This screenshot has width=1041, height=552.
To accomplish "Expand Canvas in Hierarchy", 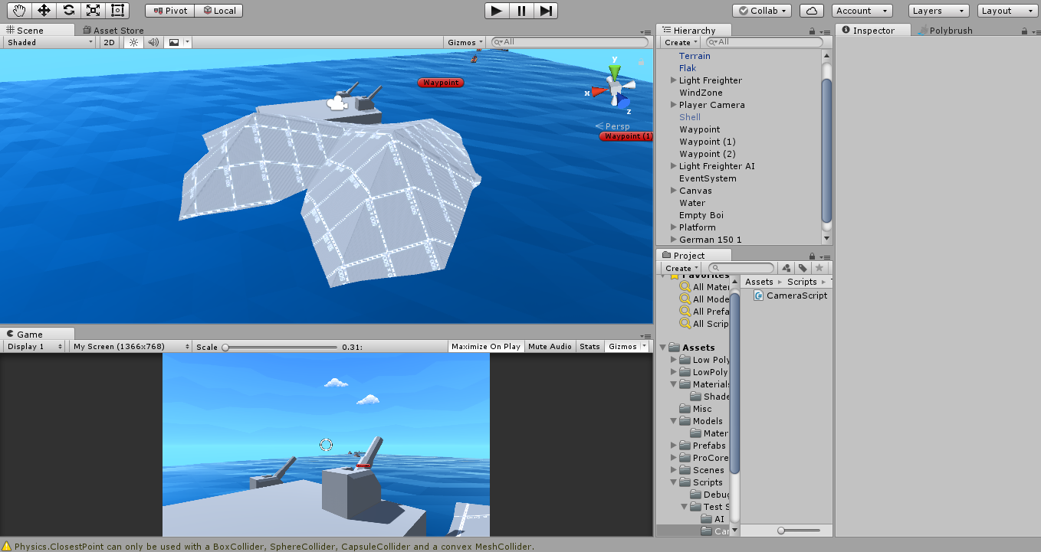I will point(674,191).
